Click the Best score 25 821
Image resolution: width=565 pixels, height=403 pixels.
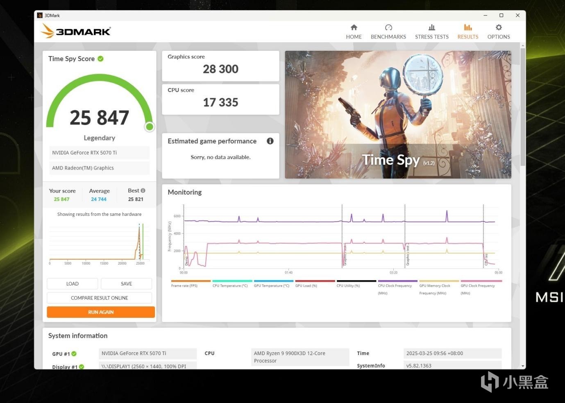tap(136, 199)
